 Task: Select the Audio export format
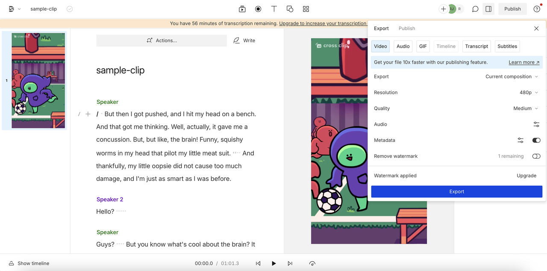[403, 46]
